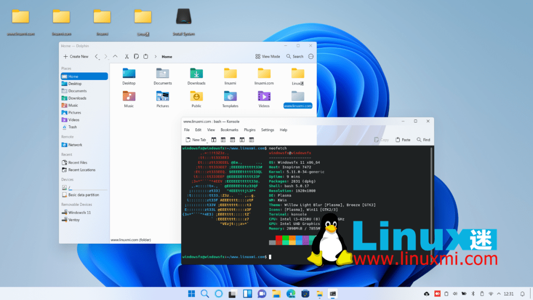
Task: Select Pictures folder in Dolphin file view
Action: click(162, 99)
